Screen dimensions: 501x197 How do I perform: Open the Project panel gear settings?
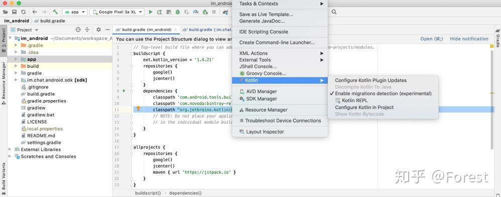[x=98, y=29]
